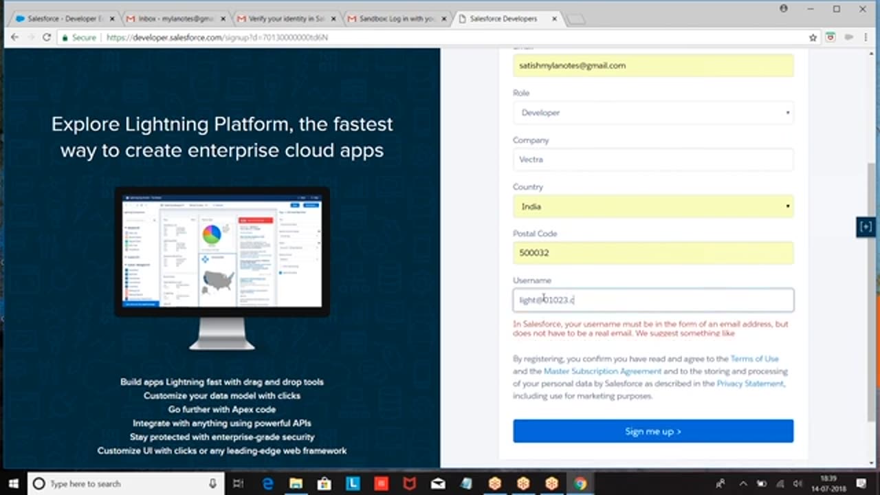Open the People icon in system tray

tap(721, 483)
